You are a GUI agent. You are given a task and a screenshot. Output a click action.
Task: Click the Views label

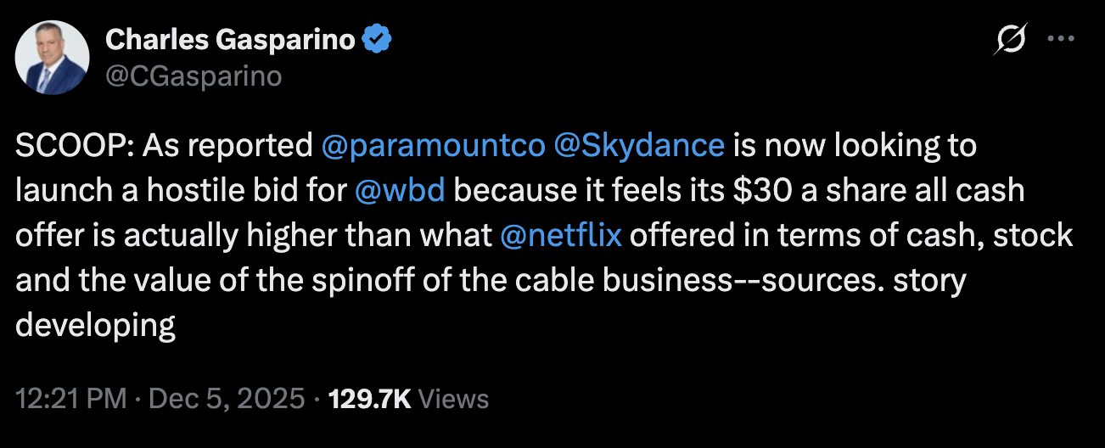454,399
